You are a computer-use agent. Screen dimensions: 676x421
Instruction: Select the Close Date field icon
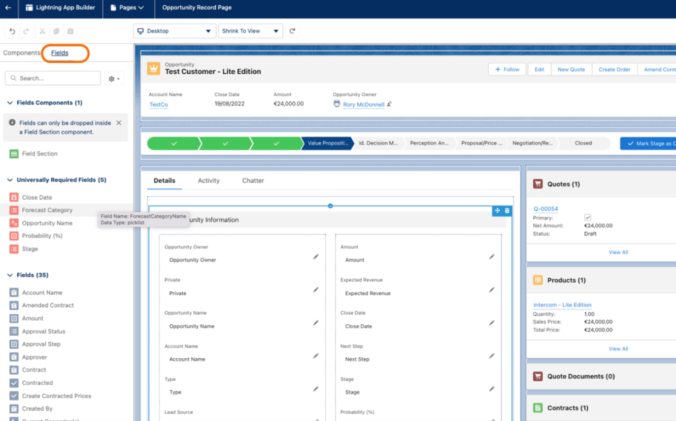(14, 197)
